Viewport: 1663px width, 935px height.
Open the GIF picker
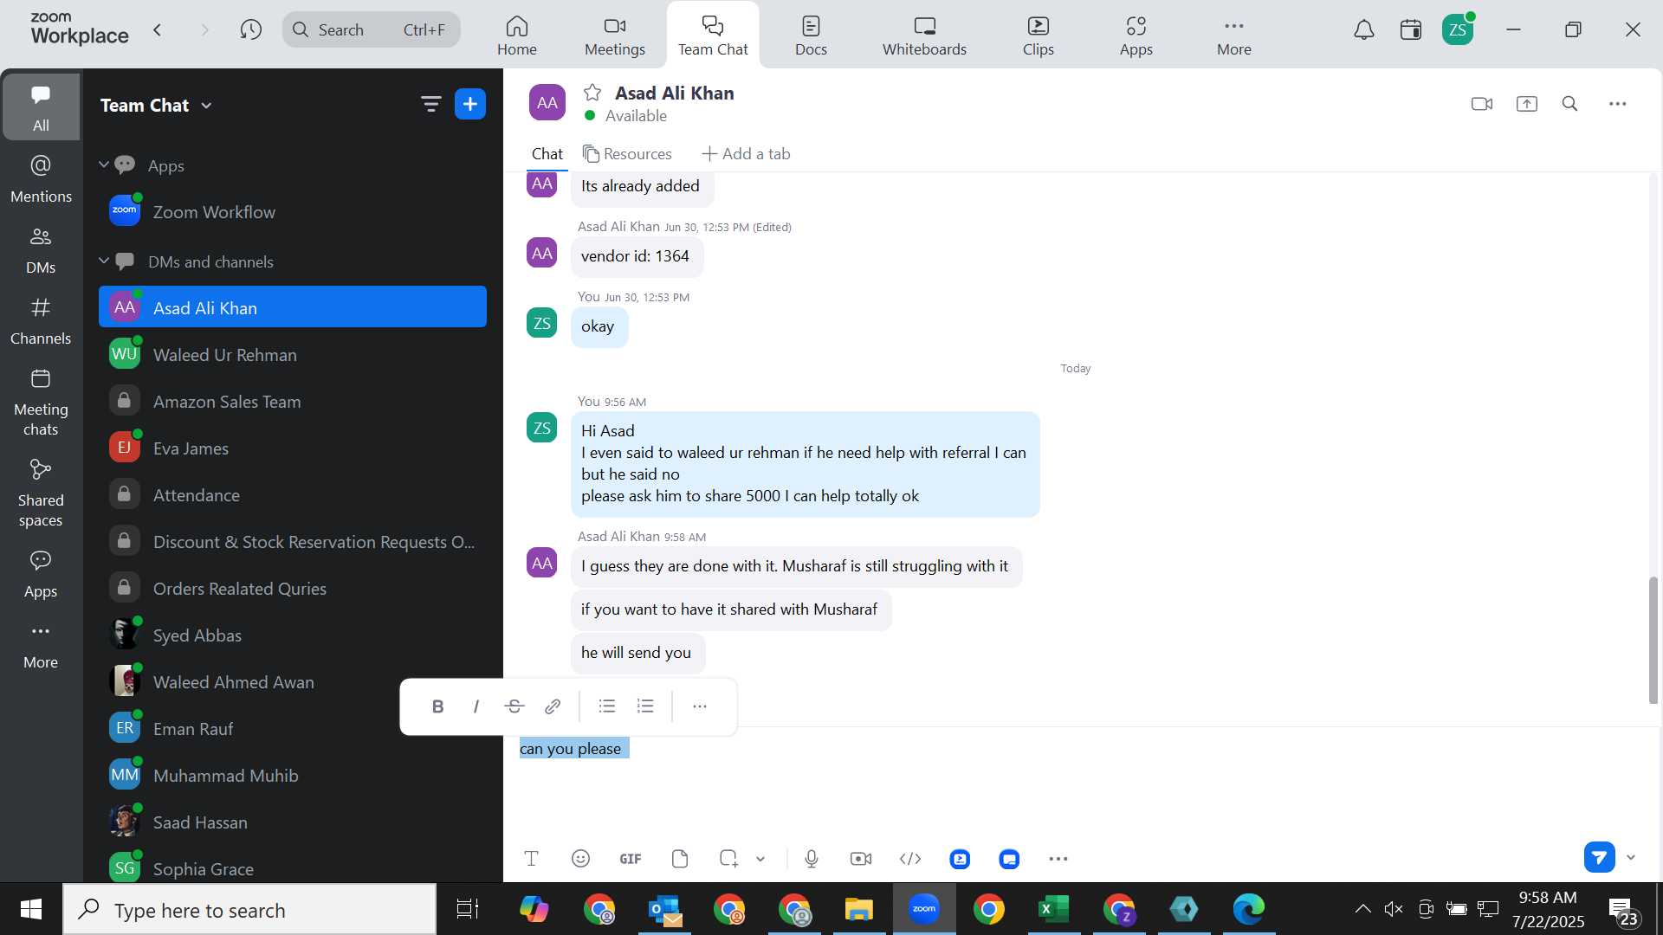click(630, 859)
